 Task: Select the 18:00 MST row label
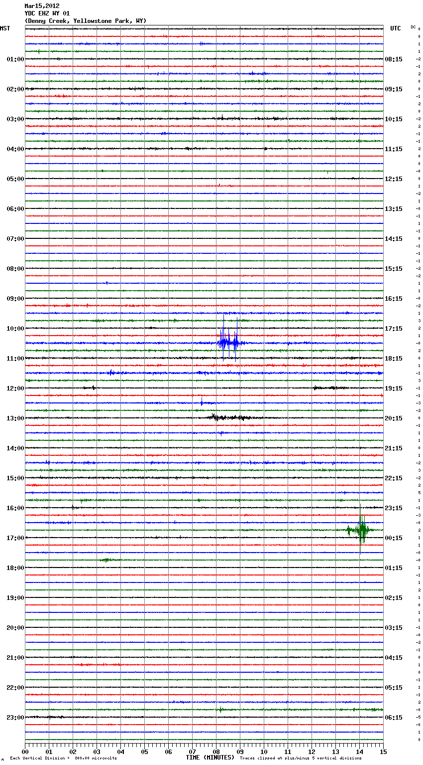(x=15, y=568)
